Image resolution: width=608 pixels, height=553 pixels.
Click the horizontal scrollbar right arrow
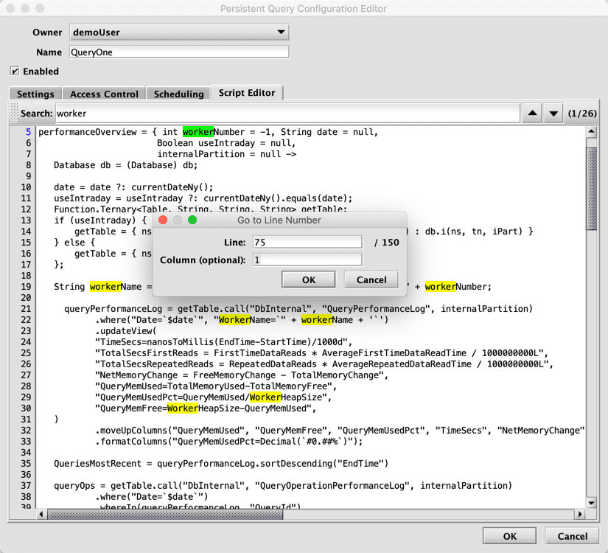point(580,514)
